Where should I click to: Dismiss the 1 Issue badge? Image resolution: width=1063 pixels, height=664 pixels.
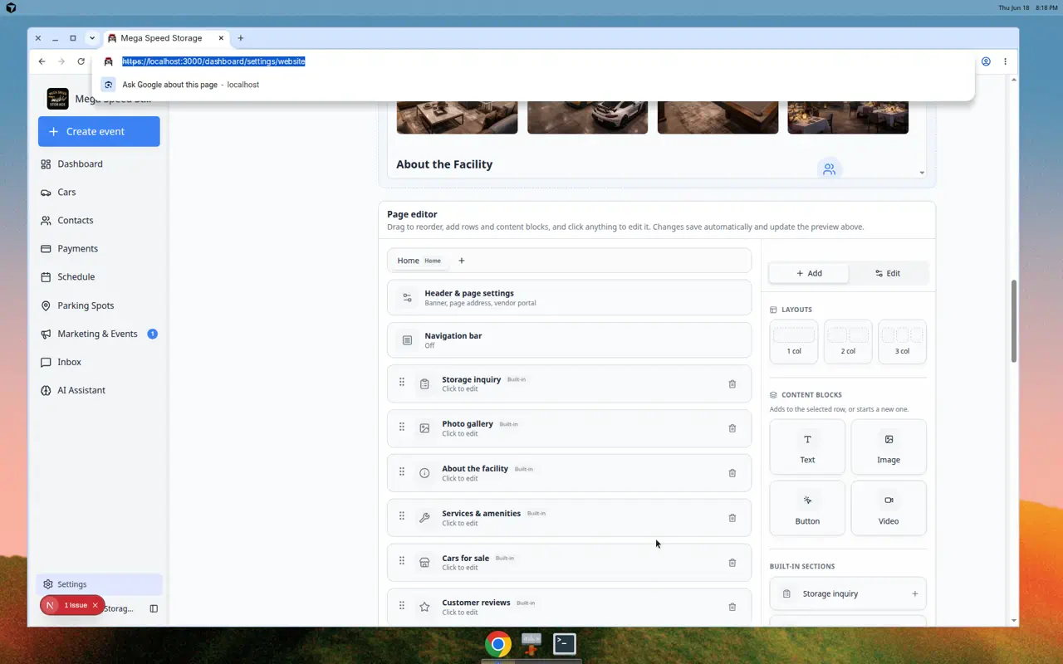95,605
